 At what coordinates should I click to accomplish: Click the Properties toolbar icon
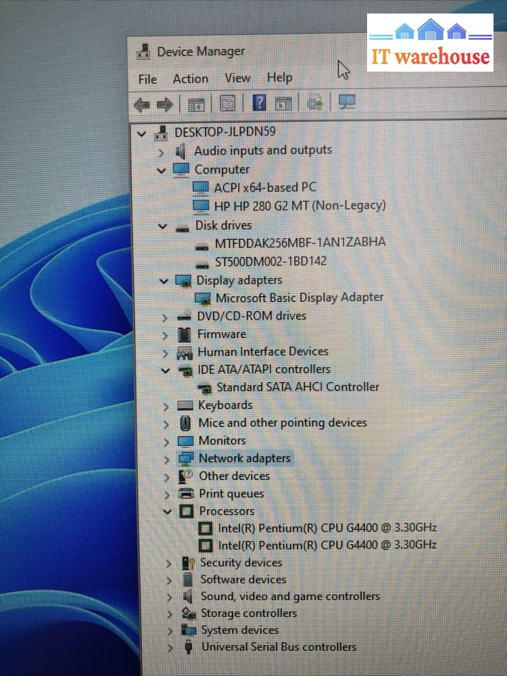[x=228, y=103]
